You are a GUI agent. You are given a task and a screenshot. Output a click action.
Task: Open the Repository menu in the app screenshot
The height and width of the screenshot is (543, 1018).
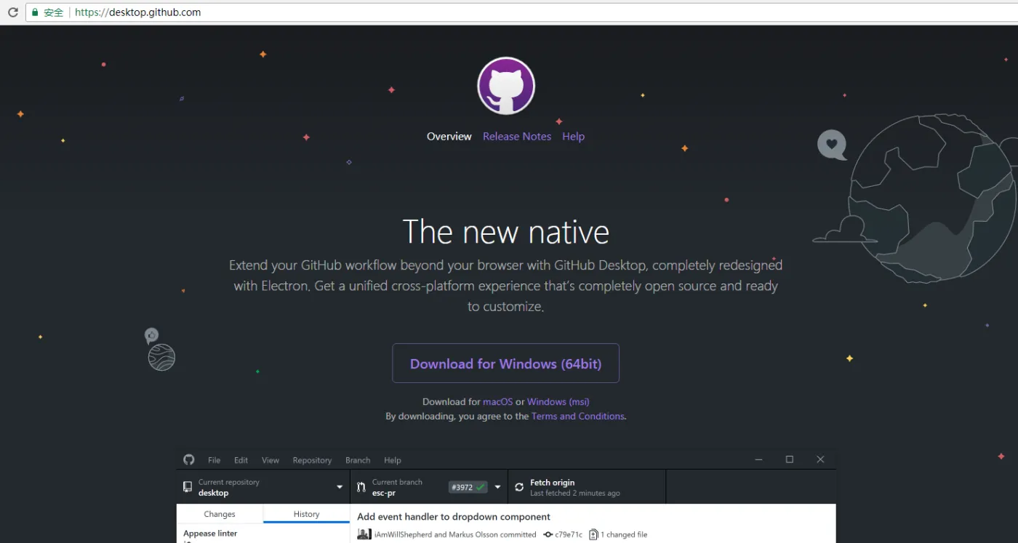tap(312, 460)
